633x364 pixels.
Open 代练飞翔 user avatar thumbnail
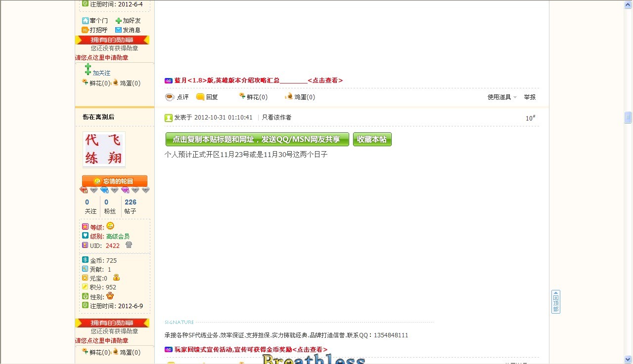tap(104, 150)
